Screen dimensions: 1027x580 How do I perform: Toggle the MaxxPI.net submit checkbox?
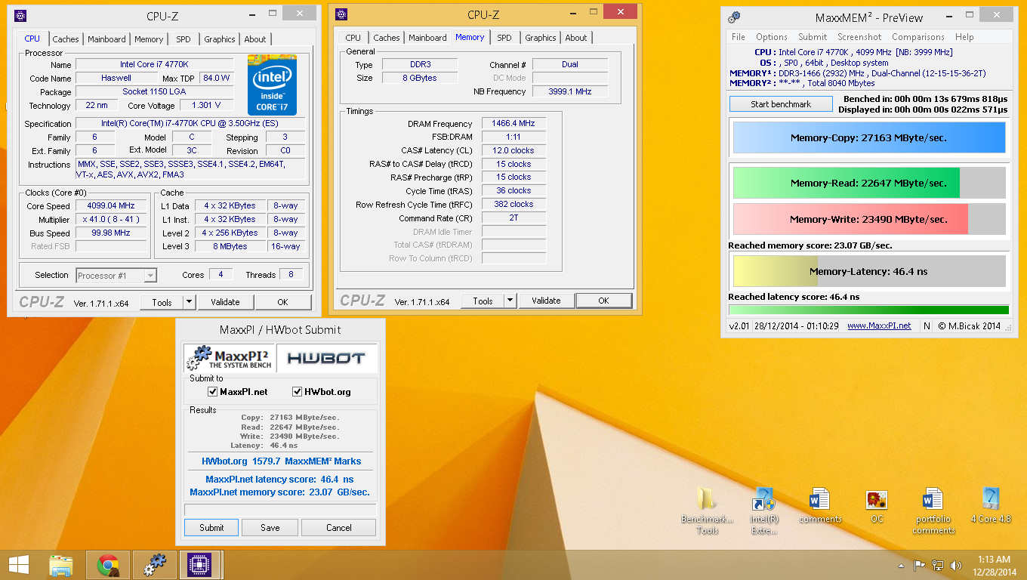point(213,392)
